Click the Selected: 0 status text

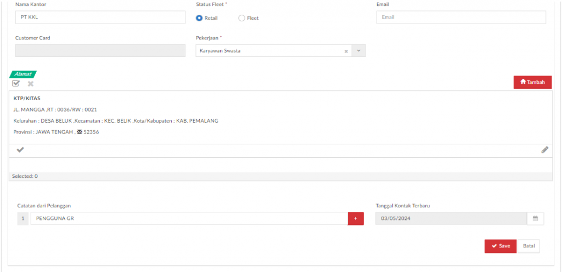[25, 176]
